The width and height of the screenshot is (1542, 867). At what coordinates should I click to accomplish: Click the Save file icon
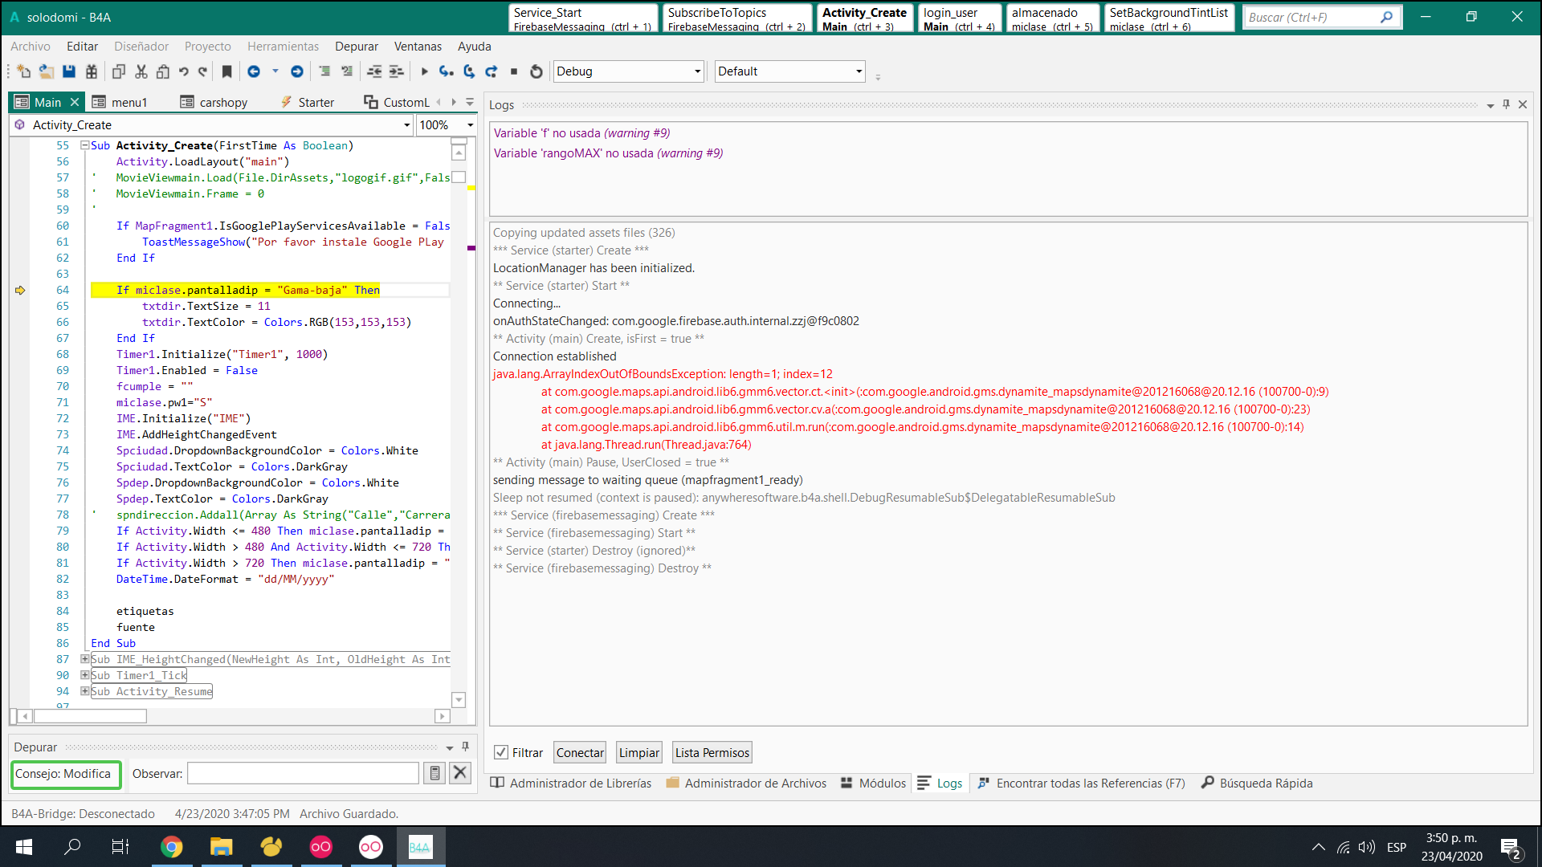(69, 72)
